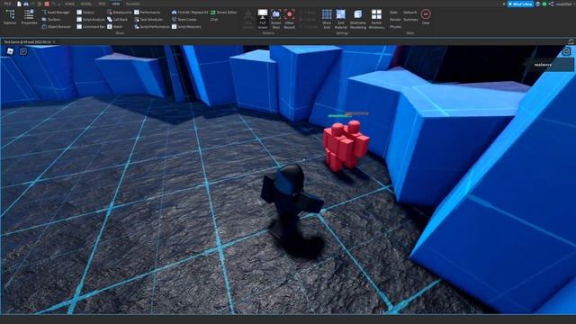Open Script Analysis window
576x324 pixels.
[x=91, y=20]
